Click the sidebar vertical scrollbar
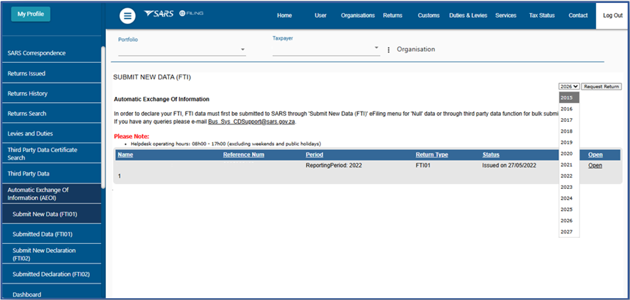Screen dimensions: 630x300 (x=103, y=120)
